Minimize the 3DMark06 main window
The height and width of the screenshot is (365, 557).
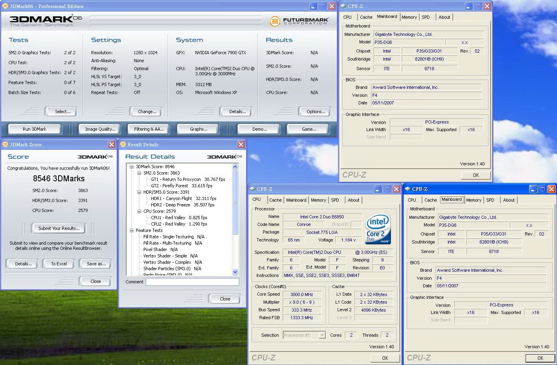pyautogui.click(x=313, y=6)
